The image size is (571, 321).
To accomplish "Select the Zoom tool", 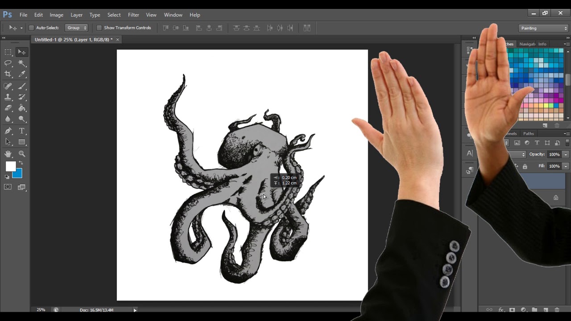I will (x=22, y=154).
